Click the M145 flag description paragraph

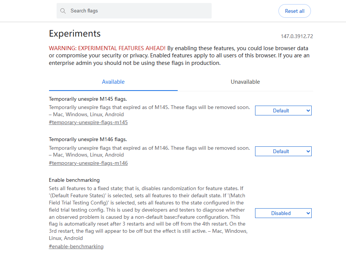pos(149,108)
